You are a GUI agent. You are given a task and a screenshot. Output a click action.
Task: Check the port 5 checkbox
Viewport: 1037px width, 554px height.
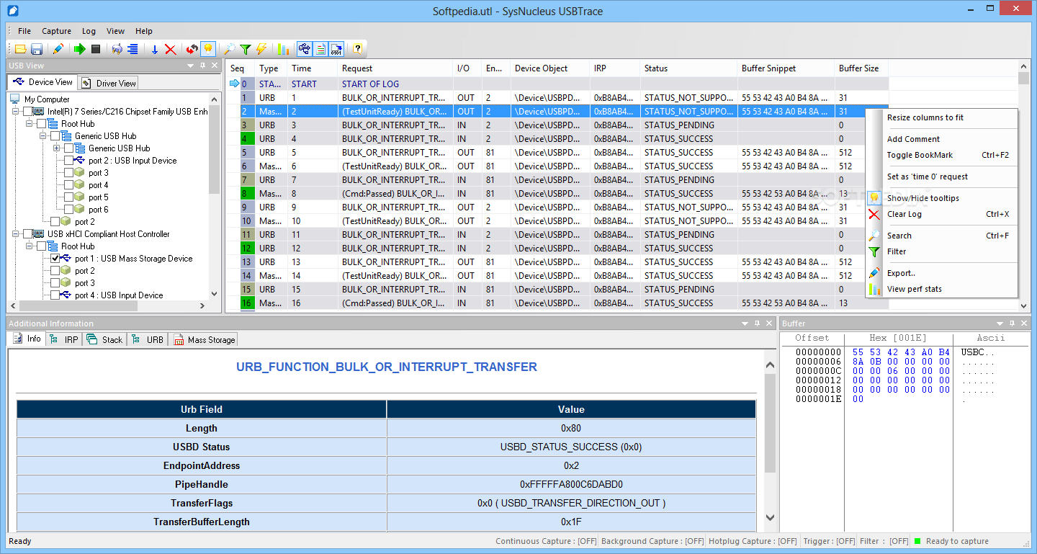tap(69, 197)
